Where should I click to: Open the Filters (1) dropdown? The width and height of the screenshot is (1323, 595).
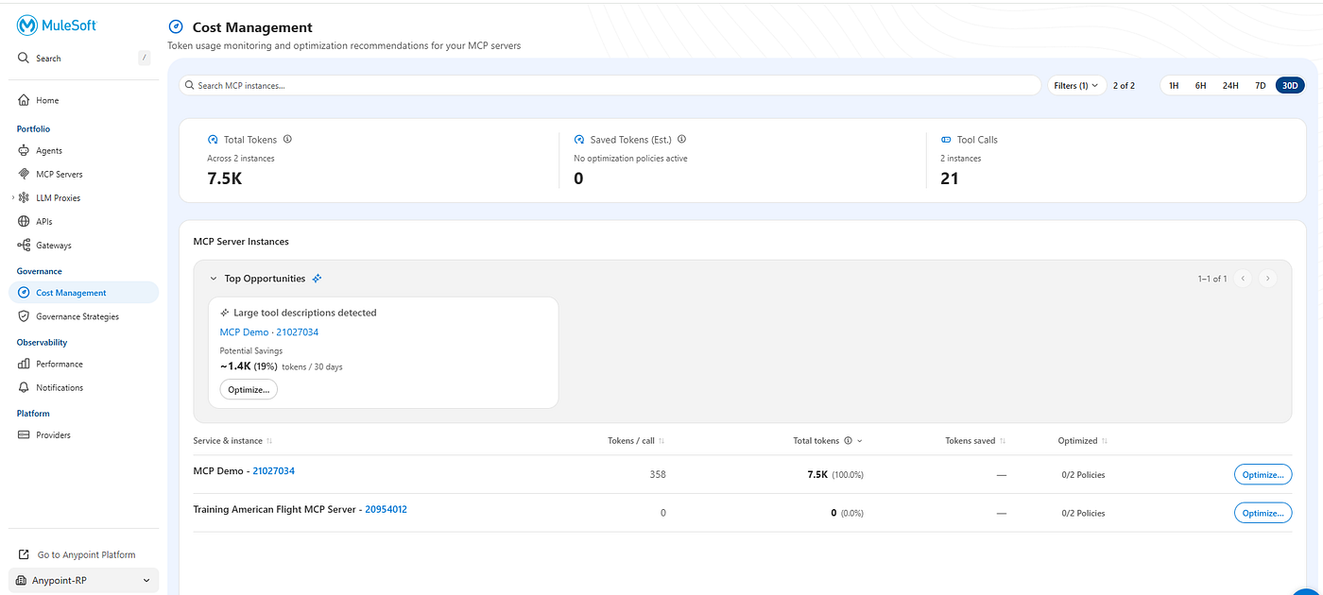click(x=1076, y=85)
